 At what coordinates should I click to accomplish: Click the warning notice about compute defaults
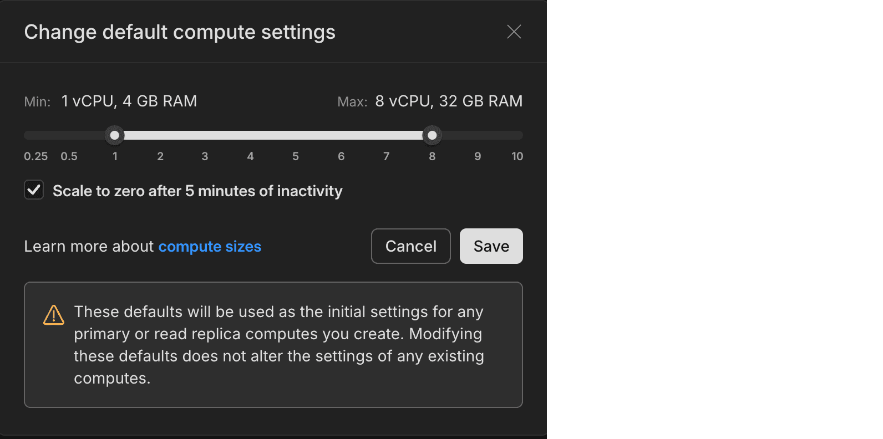[273, 344]
